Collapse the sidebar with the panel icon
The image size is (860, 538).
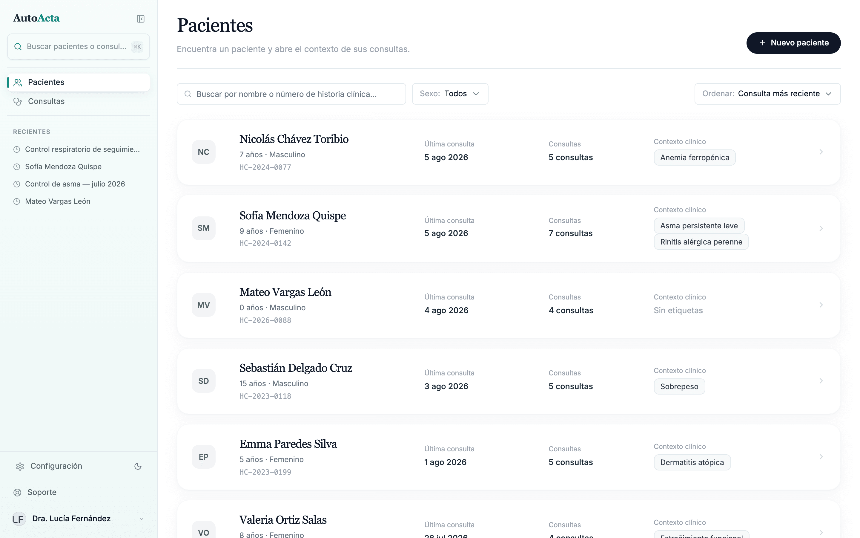[x=140, y=19]
